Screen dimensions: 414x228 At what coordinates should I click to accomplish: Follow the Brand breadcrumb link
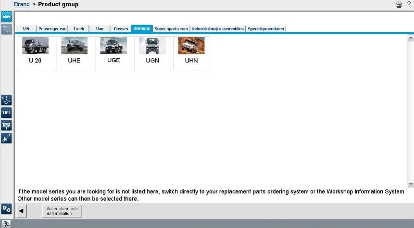pyautogui.click(x=22, y=4)
